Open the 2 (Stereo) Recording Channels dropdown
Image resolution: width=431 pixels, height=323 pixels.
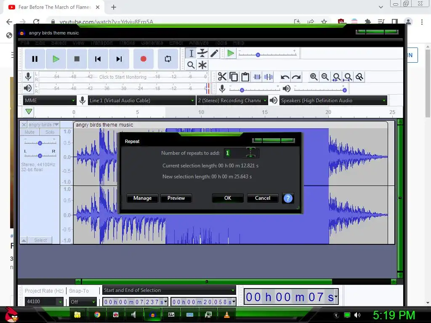click(x=232, y=101)
